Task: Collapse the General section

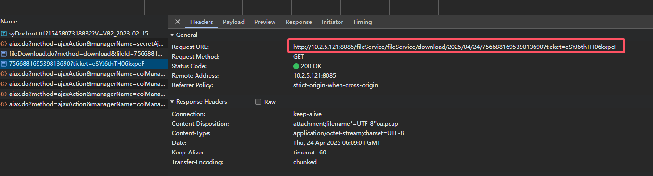Action: tap(172, 35)
